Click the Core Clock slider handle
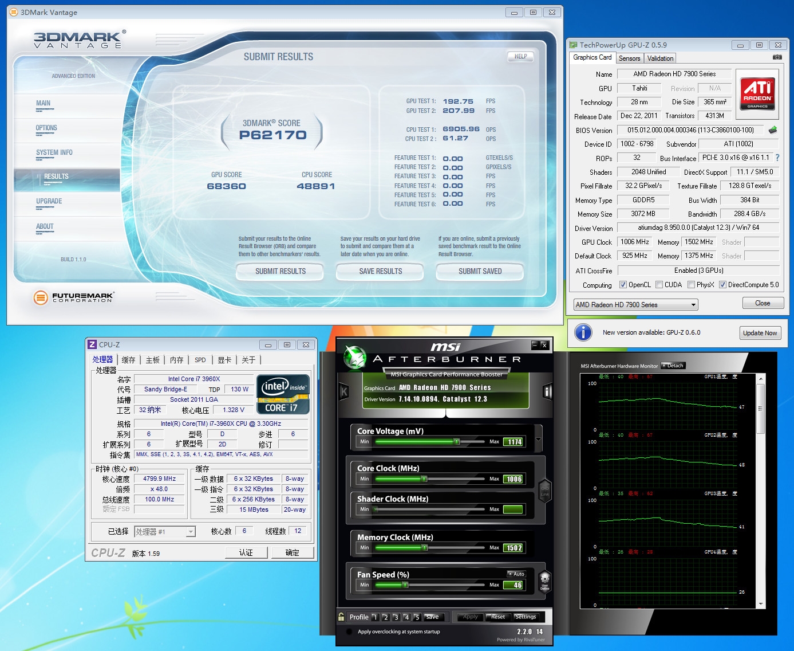 pos(424,479)
